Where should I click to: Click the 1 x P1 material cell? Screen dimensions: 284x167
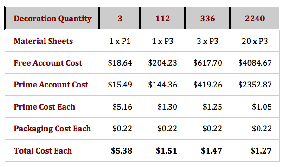(x=120, y=41)
